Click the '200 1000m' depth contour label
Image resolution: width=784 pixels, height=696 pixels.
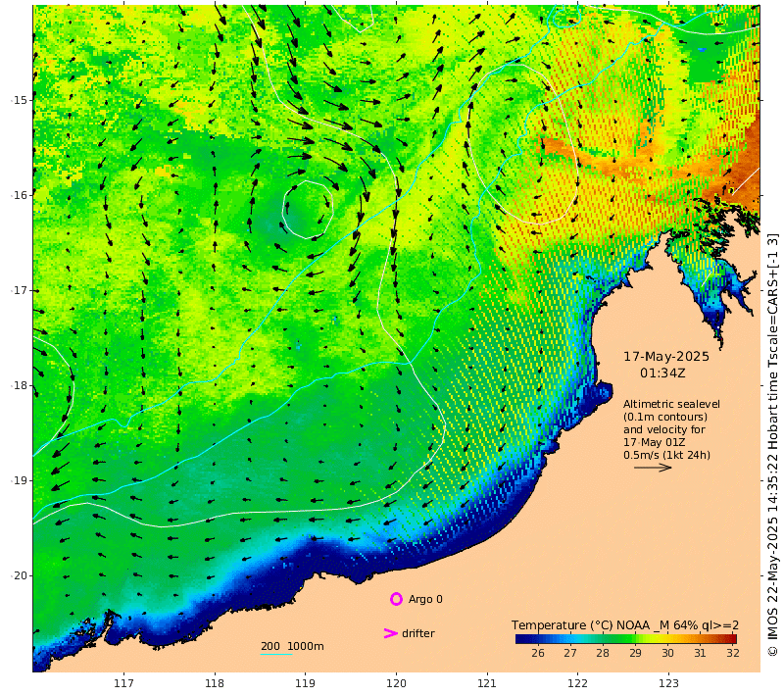point(292,646)
